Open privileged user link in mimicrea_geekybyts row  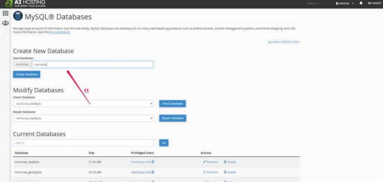click(x=141, y=172)
